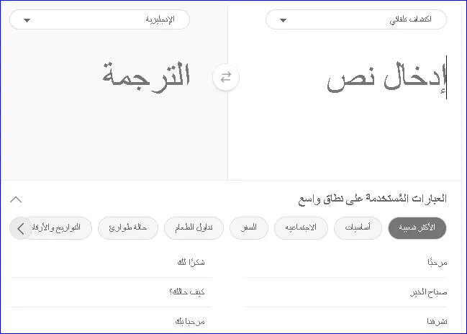Open the English target language dropdown
Screen dimensions: 467x334
pos(99,19)
